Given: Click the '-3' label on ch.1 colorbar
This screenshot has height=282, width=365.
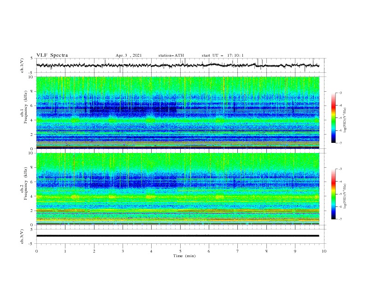Looking at the screenshot, I should [340, 93].
